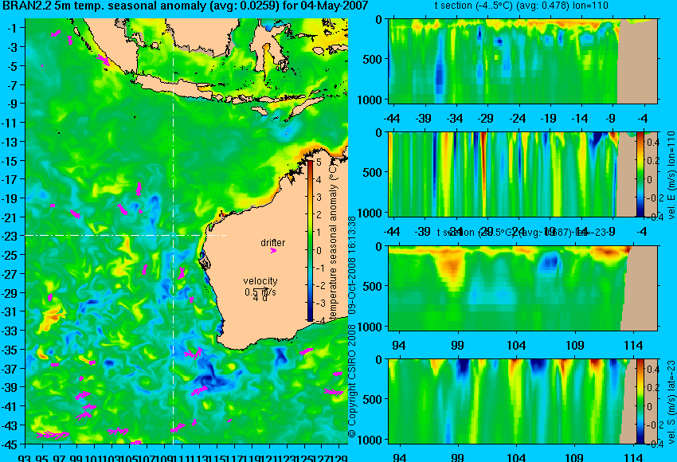Click the '5' tick on the map color bar
The height and width of the screenshot is (462, 677).
[319, 162]
